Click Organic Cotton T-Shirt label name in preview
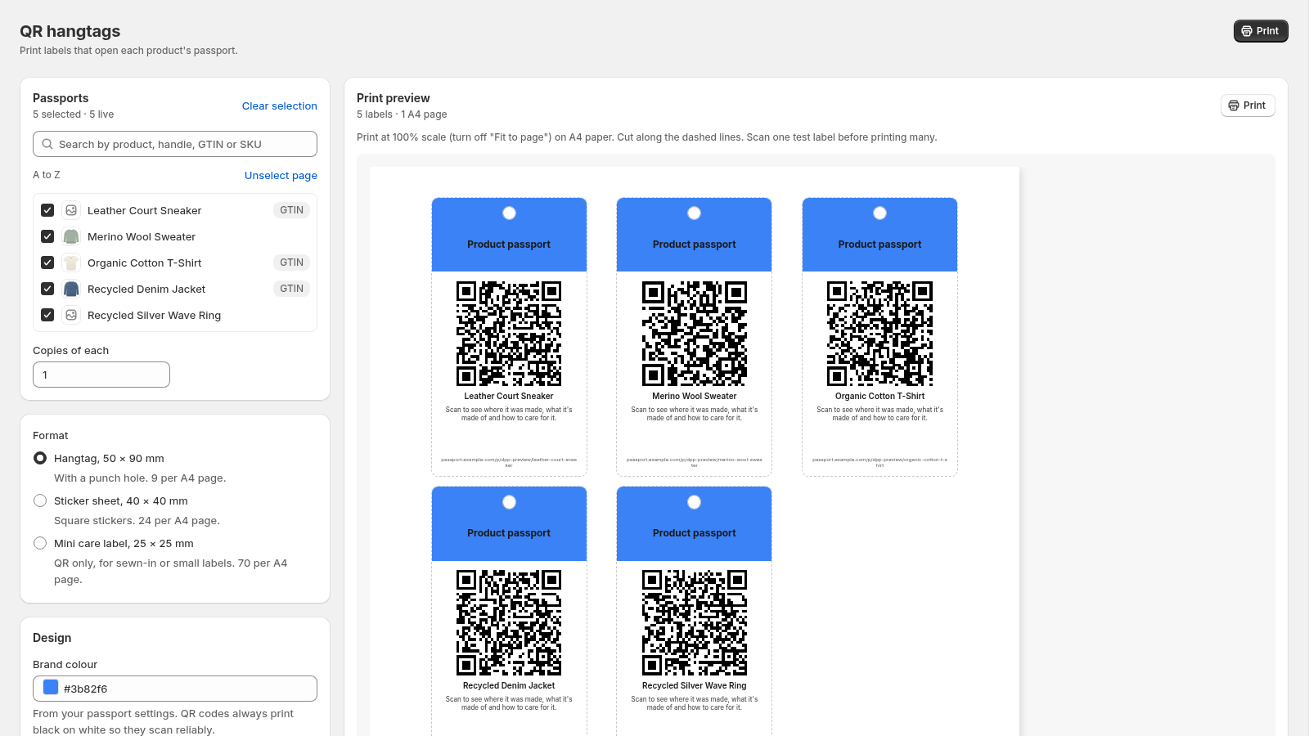The width and height of the screenshot is (1309, 736). click(879, 397)
